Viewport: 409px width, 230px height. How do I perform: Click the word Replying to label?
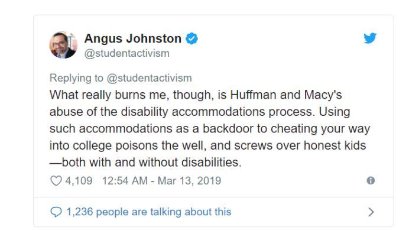76,78
